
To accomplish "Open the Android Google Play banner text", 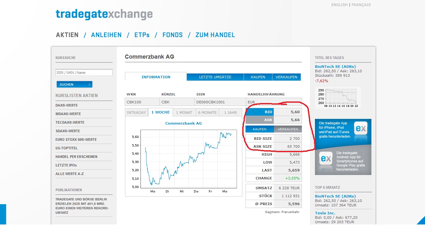I will (x=351, y=161).
